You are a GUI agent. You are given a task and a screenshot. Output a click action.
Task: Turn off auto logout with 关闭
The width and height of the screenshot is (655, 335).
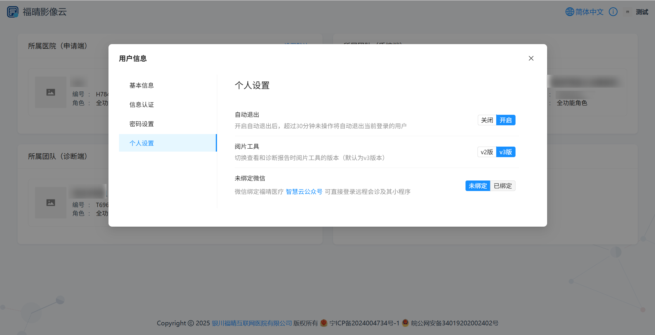click(x=487, y=120)
